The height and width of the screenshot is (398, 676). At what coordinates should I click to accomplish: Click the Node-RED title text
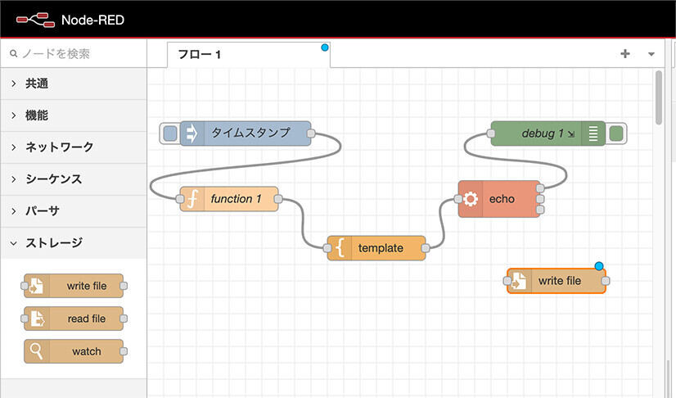pos(92,20)
